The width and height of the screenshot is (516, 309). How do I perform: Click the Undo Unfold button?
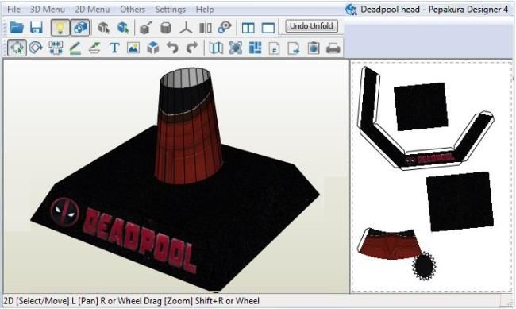point(311,26)
